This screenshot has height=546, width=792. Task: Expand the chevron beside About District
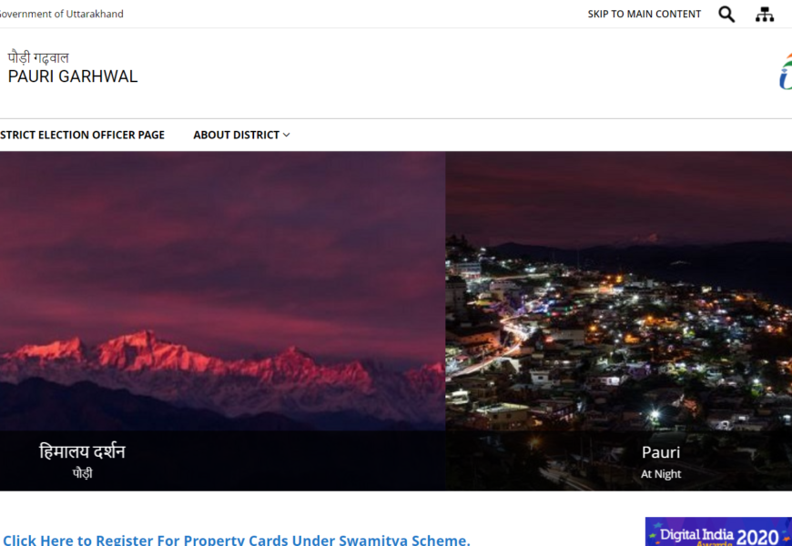[x=287, y=135]
